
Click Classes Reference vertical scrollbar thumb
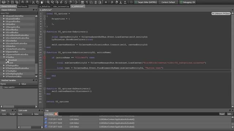(36, 69)
